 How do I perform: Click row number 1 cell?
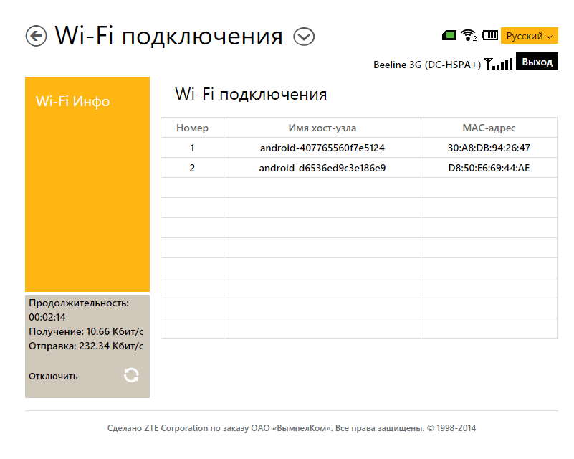[x=192, y=148]
